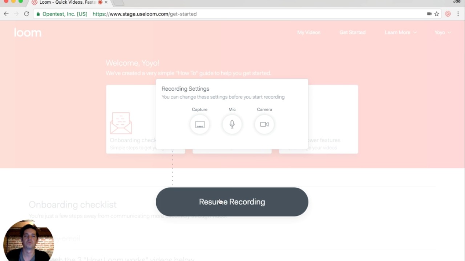Open Chrome three-dot menu
This screenshot has width=465, height=261.
click(458, 14)
